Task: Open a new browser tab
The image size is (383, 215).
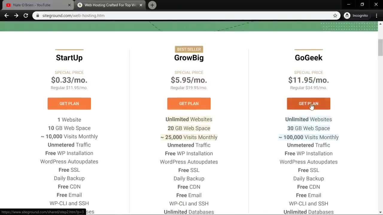Action: click(x=152, y=5)
